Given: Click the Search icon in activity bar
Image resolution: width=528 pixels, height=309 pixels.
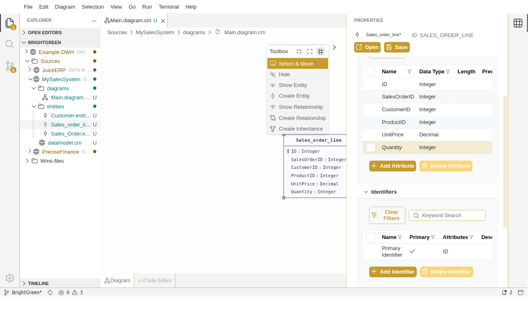Looking at the screenshot, I should tap(9, 44).
